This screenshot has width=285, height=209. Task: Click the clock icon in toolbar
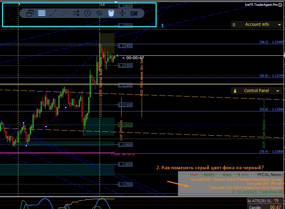point(87,13)
